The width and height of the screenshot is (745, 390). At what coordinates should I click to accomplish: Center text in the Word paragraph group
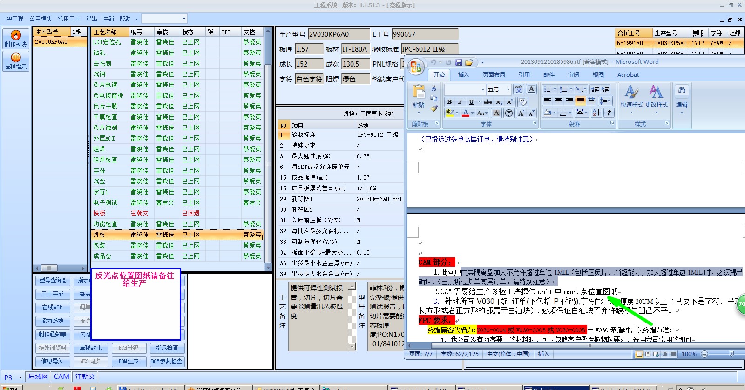[558, 101]
